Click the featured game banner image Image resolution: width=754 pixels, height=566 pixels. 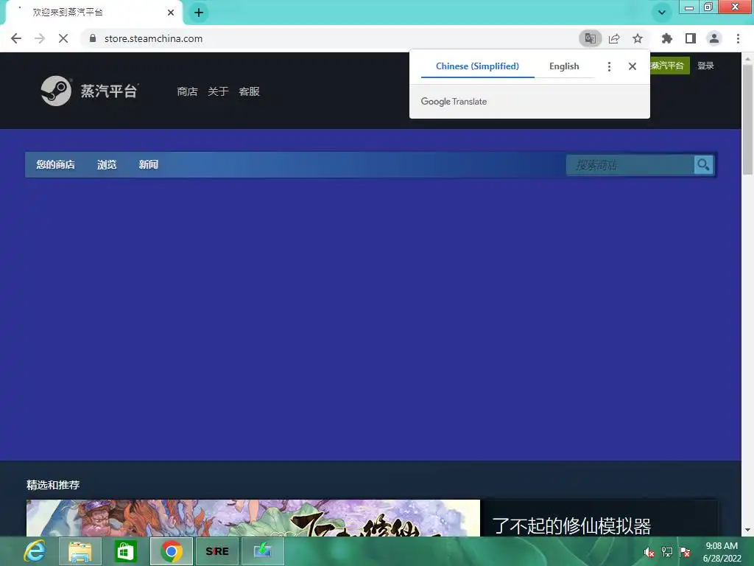pos(253,518)
